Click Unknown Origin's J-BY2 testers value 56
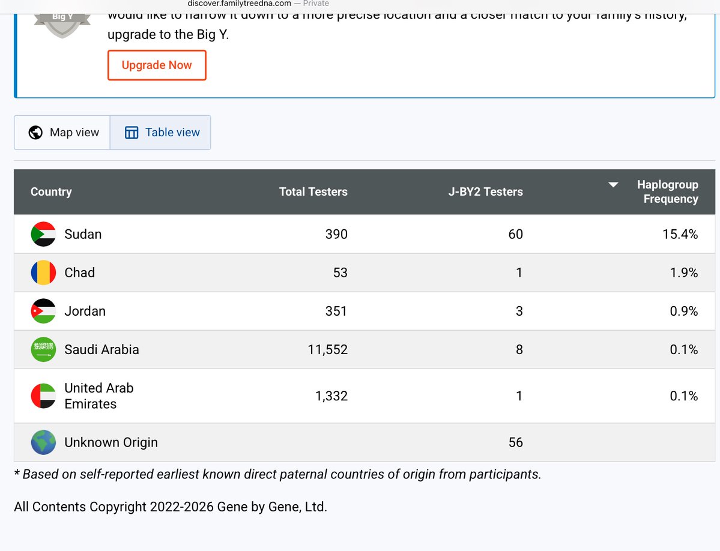The height and width of the screenshot is (551, 720). [516, 442]
